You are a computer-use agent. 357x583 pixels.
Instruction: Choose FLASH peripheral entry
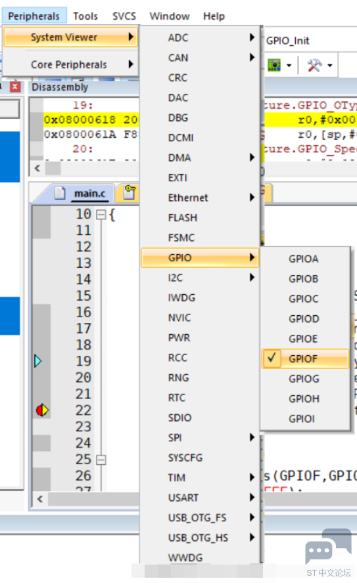click(200, 218)
